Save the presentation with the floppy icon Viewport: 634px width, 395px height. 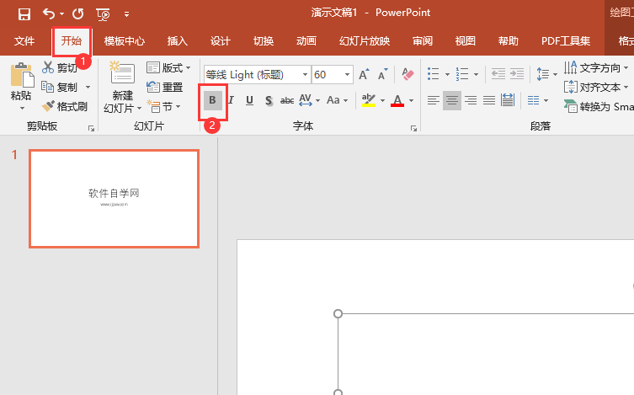coord(24,14)
